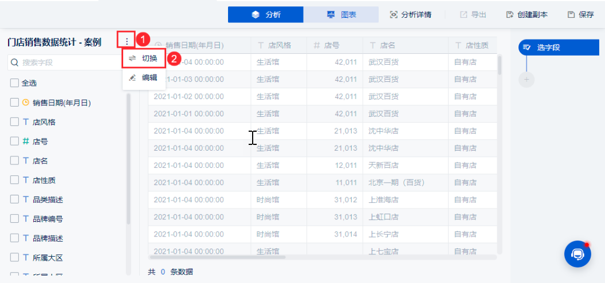Check the 品牌编号 field checkbox
Image resolution: width=605 pixels, height=283 pixels.
pyautogui.click(x=14, y=219)
